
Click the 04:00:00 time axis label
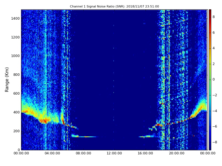pyautogui.click(x=52, y=153)
